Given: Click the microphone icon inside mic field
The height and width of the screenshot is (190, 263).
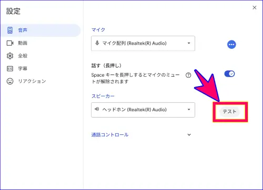Looking at the screenshot, I should pyautogui.click(x=97, y=43).
